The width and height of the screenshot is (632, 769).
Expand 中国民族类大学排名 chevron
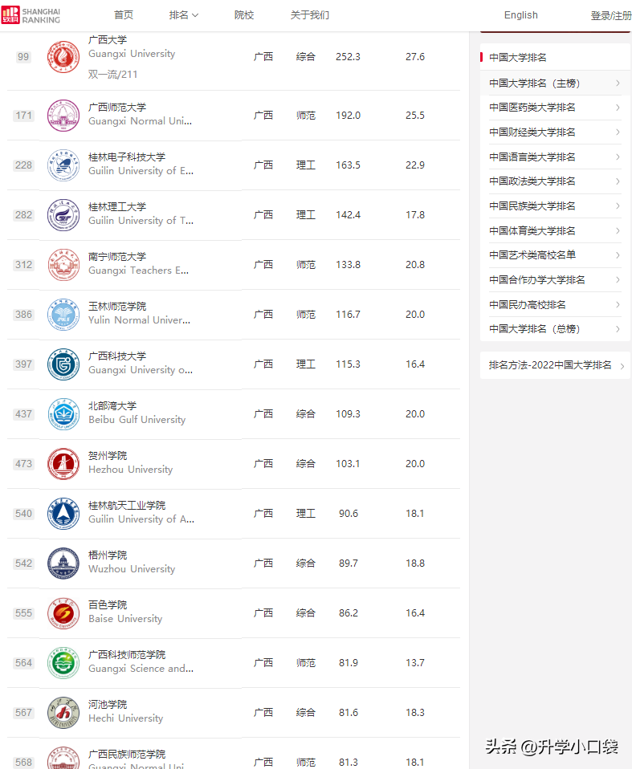(x=618, y=206)
